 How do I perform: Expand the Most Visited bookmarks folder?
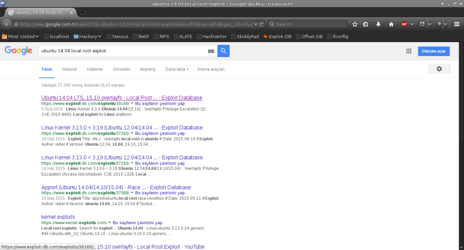(21, 36)
